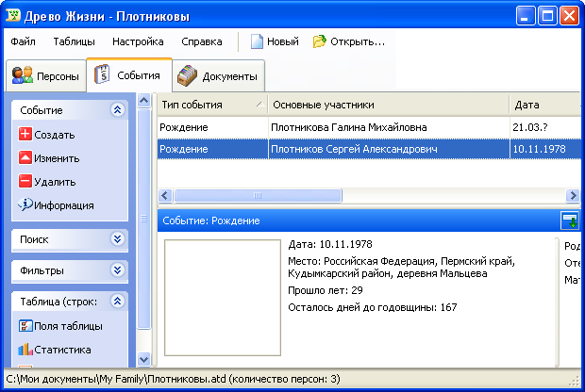This screenshot has width=585, height=392.
Task: Click the Основные участники column header
Action: pyautogui.click(x=389, y=105)
